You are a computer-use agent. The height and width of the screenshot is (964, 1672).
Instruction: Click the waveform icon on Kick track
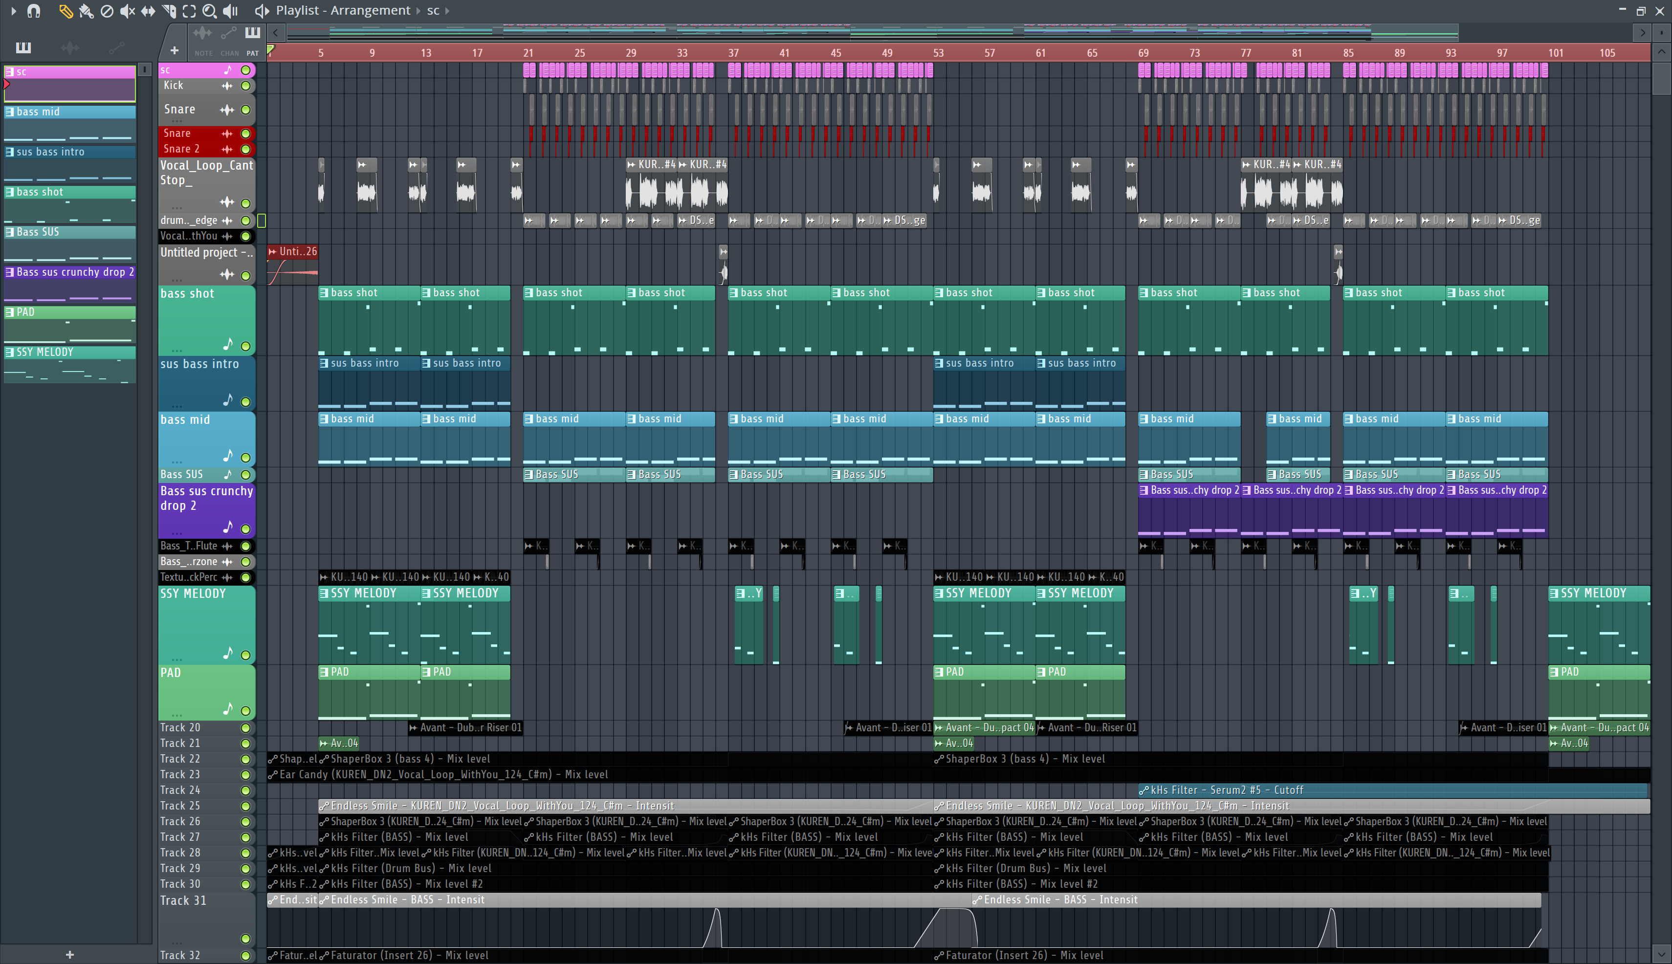click(227, 86)
